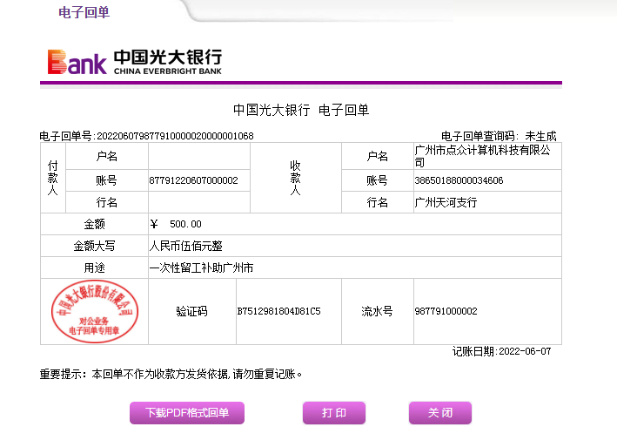The image size is (617, 447).
Task: Click the 验证码 label cell
Action: pyautogui.click(x=191, y=311)
